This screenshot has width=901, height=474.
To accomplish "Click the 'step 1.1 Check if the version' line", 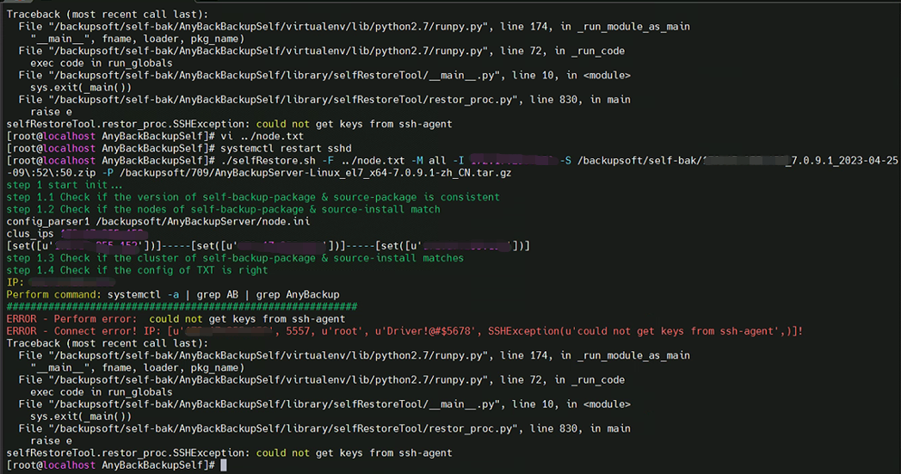I will [x=253, y=197].
